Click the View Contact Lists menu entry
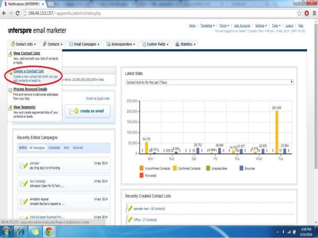 (26, 53)
